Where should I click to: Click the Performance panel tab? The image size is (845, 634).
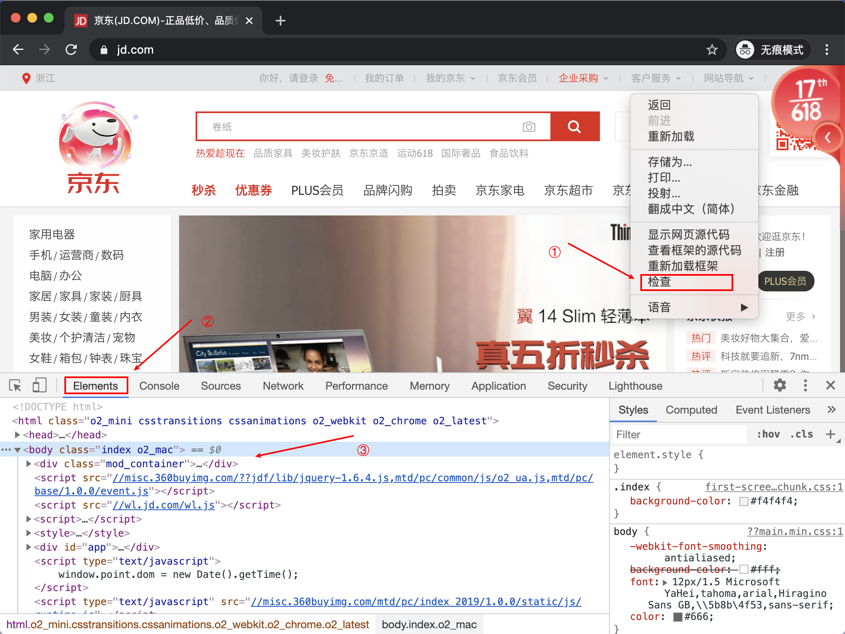click(x=356, y=385)
